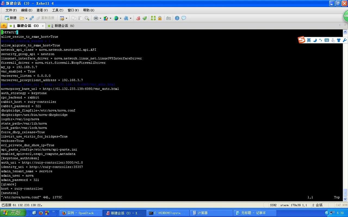Expand the open folder dropdown arrow

(26, 18)
